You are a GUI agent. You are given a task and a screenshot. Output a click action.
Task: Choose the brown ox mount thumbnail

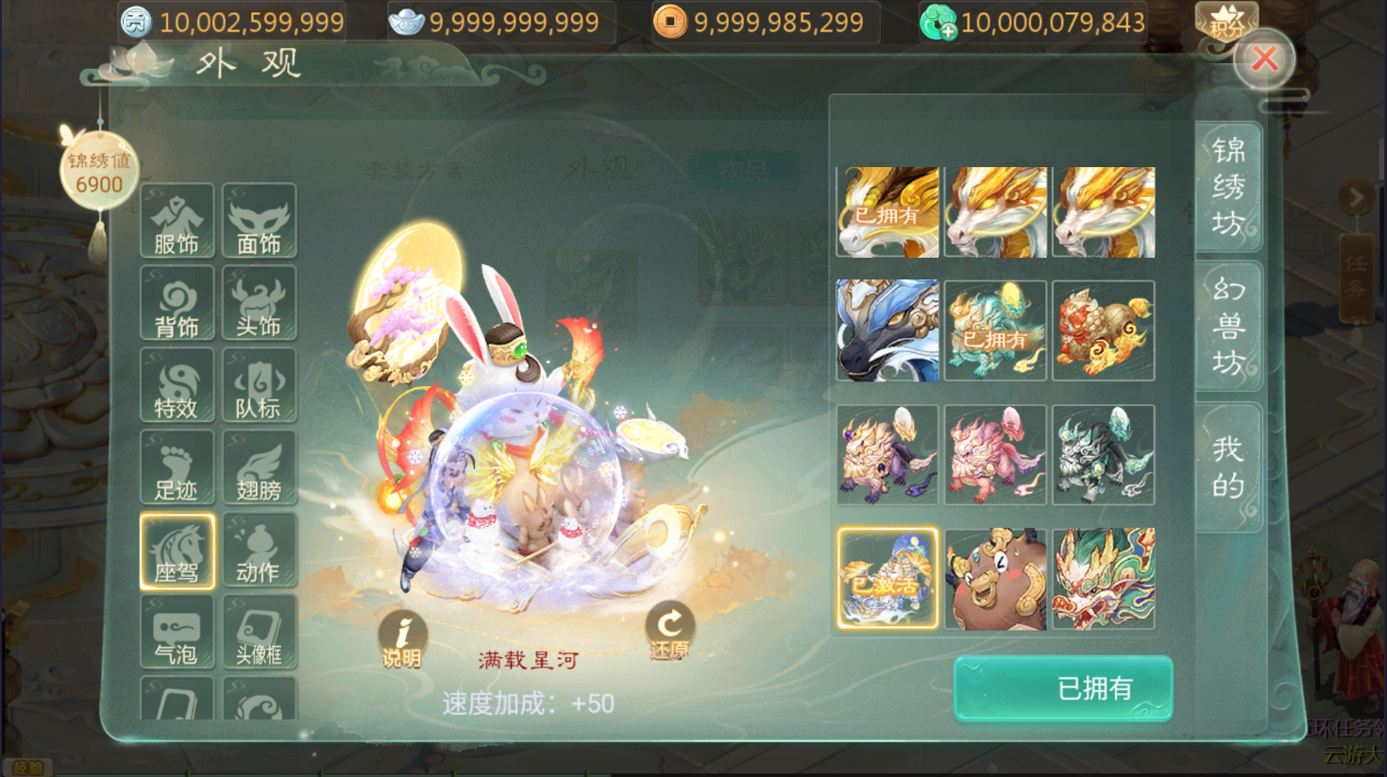pos(995,579)
